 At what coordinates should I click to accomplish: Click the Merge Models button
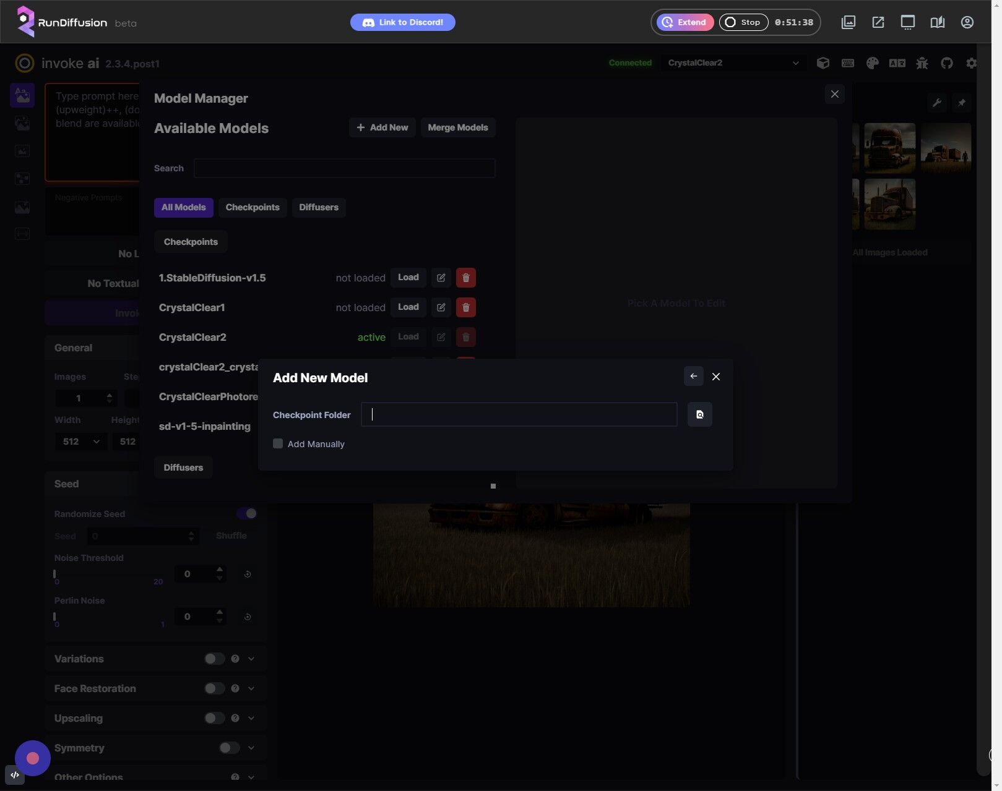[x=457, y=127]
